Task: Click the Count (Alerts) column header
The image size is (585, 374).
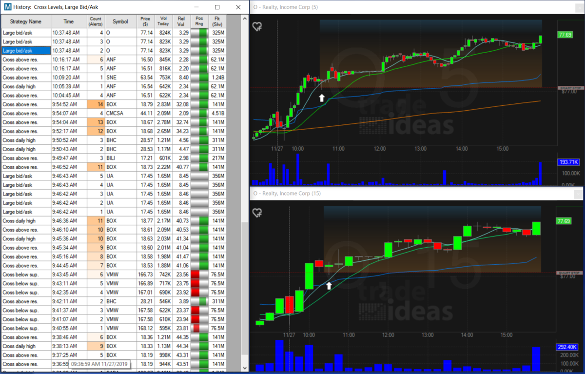Action: [x=96, y=21]
